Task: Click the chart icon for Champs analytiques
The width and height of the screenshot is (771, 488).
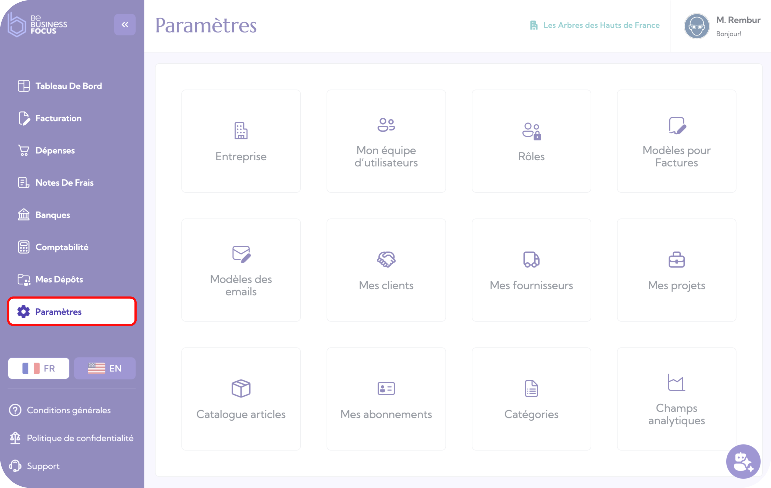Action: (676, 382)
